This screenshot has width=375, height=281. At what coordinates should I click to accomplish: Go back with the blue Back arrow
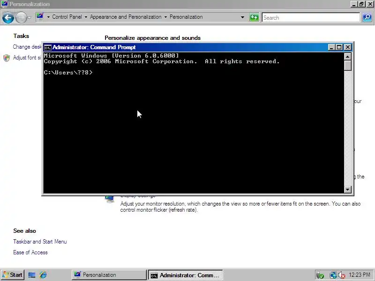pyautogui.click(x=8, y=18)
